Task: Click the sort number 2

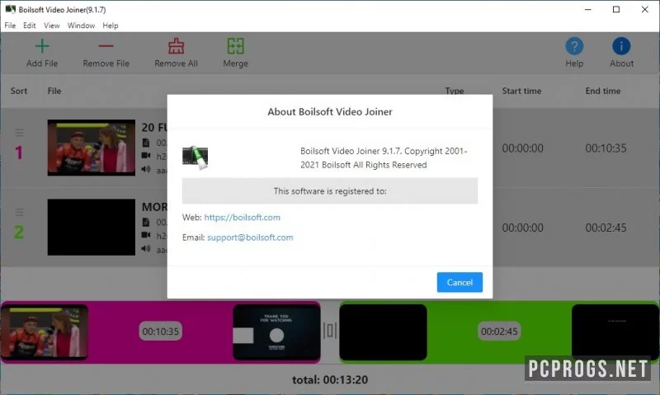Action: [x=19, y=233]
